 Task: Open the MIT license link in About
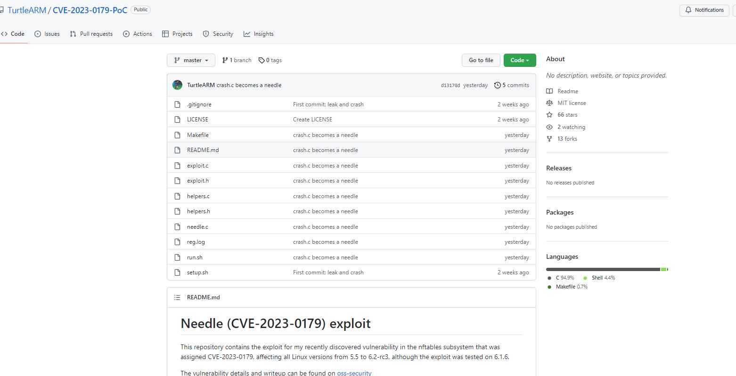[x=572, y=103]
